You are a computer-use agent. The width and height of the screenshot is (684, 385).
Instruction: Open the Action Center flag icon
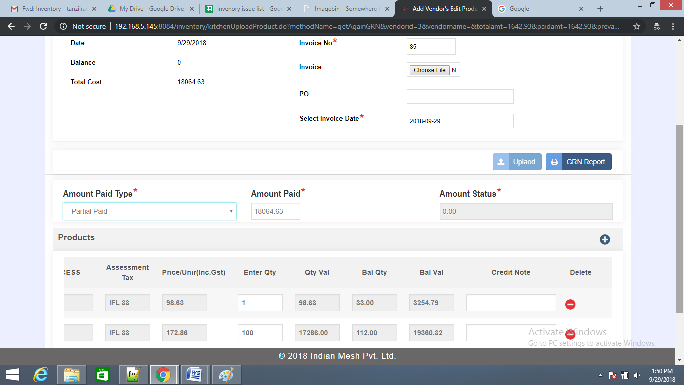coord(612,375)
